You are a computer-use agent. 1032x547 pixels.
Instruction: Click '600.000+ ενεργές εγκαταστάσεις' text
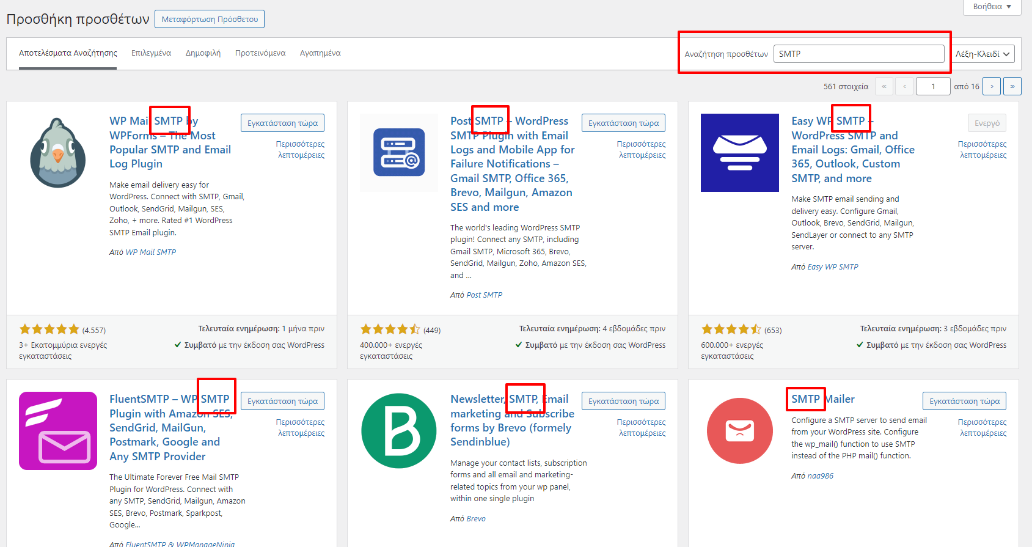[x=732, y=350]
